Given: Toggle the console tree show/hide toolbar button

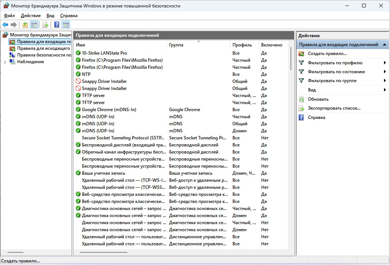Looking at the screenshot, I should tap(34, 25).
